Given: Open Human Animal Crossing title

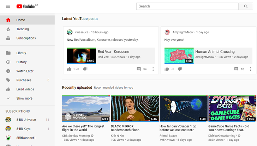Looking at the screenshot, I should click(215, 52).
